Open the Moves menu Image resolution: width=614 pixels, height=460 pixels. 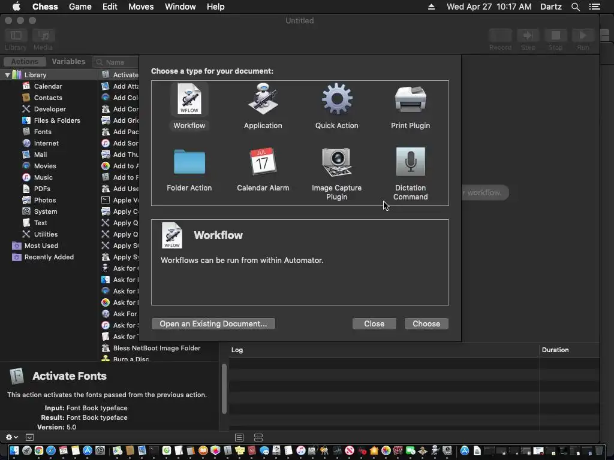pyautogui.click(x=141, y=7)
